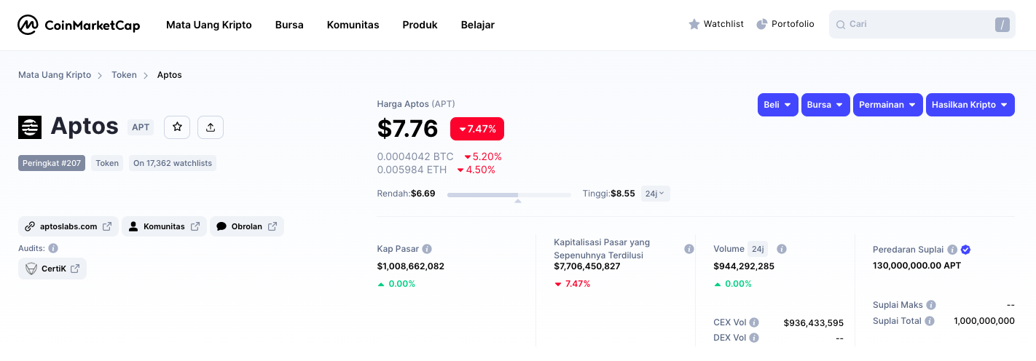
Task: Open the aptoslabs.com website link
Action: [x=68, y=226]
